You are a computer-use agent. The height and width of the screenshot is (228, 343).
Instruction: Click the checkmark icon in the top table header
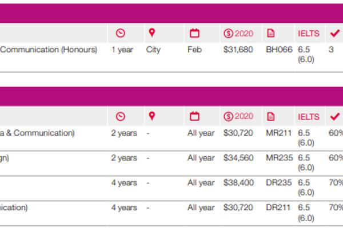click(334, 33)
